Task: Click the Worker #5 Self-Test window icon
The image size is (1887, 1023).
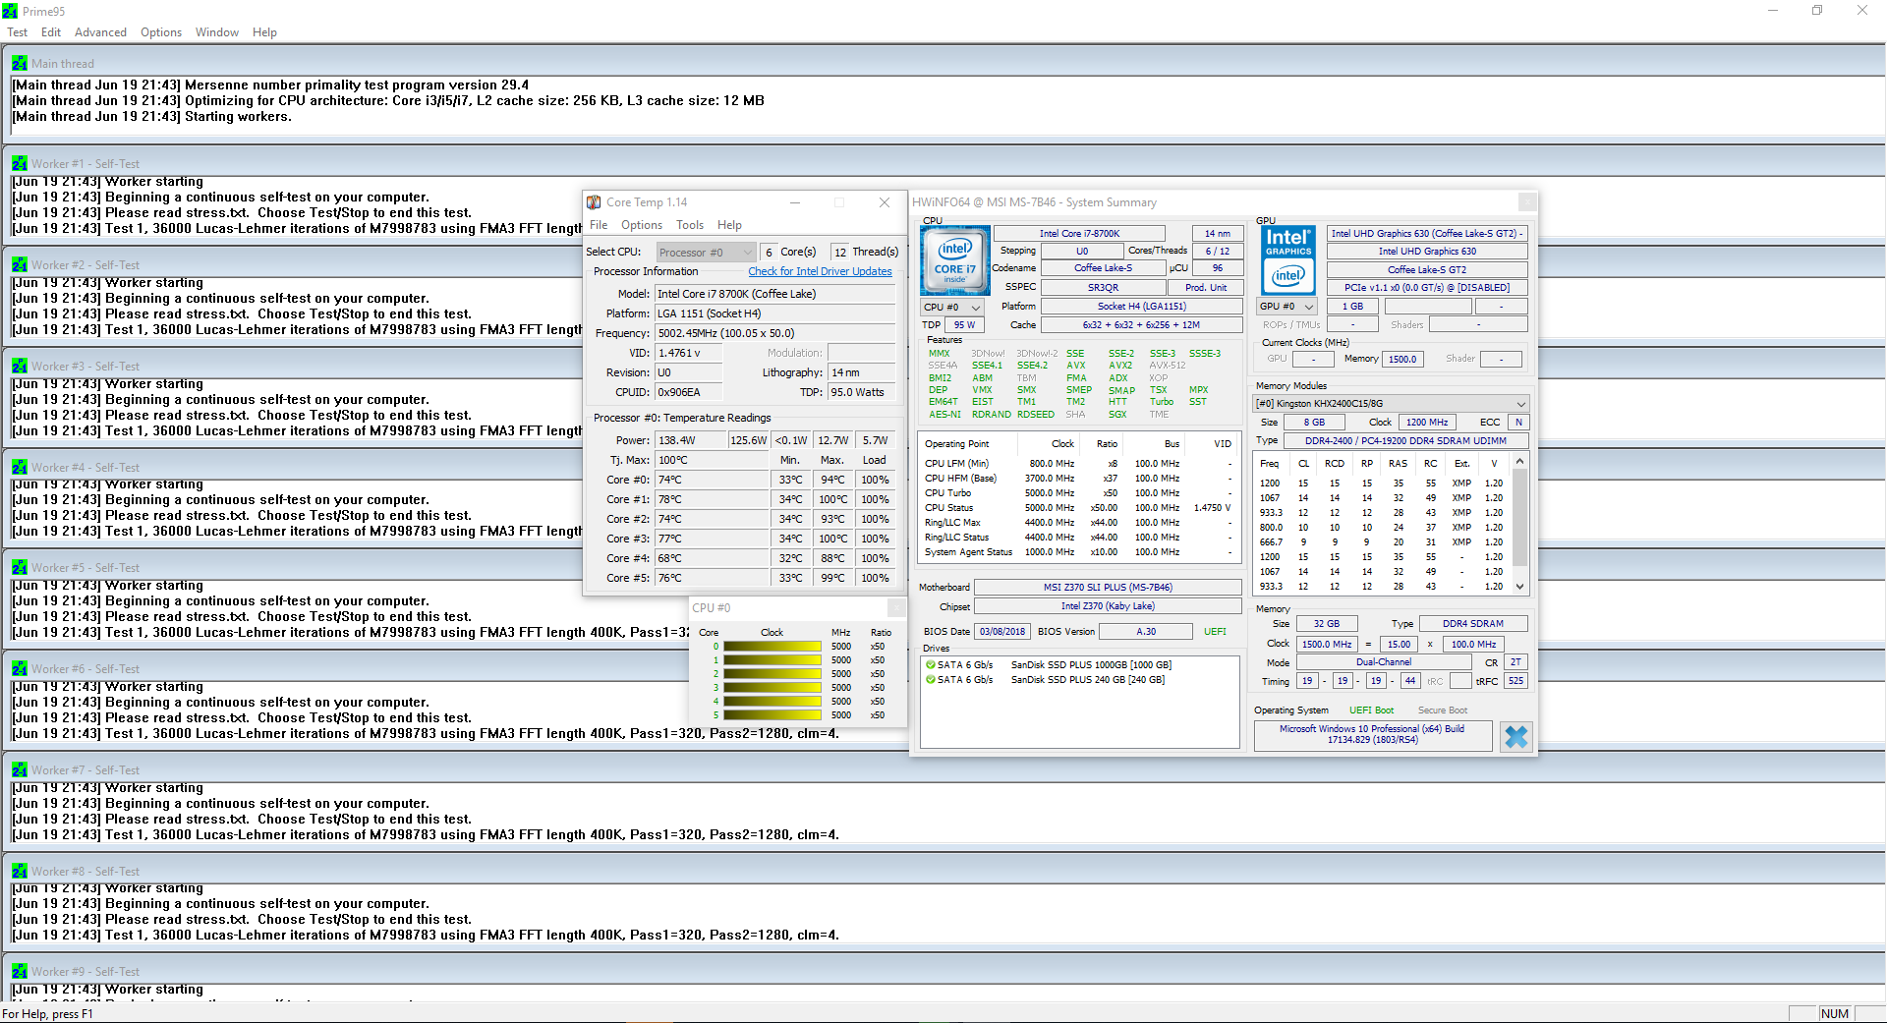Action: (20, 567)
